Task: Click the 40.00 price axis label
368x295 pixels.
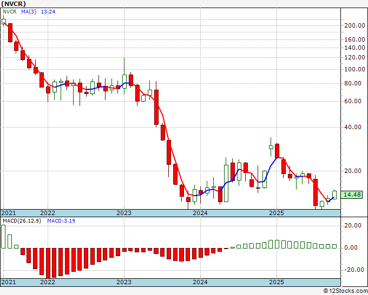Action: pyautogui.click(x=353, y=127)
